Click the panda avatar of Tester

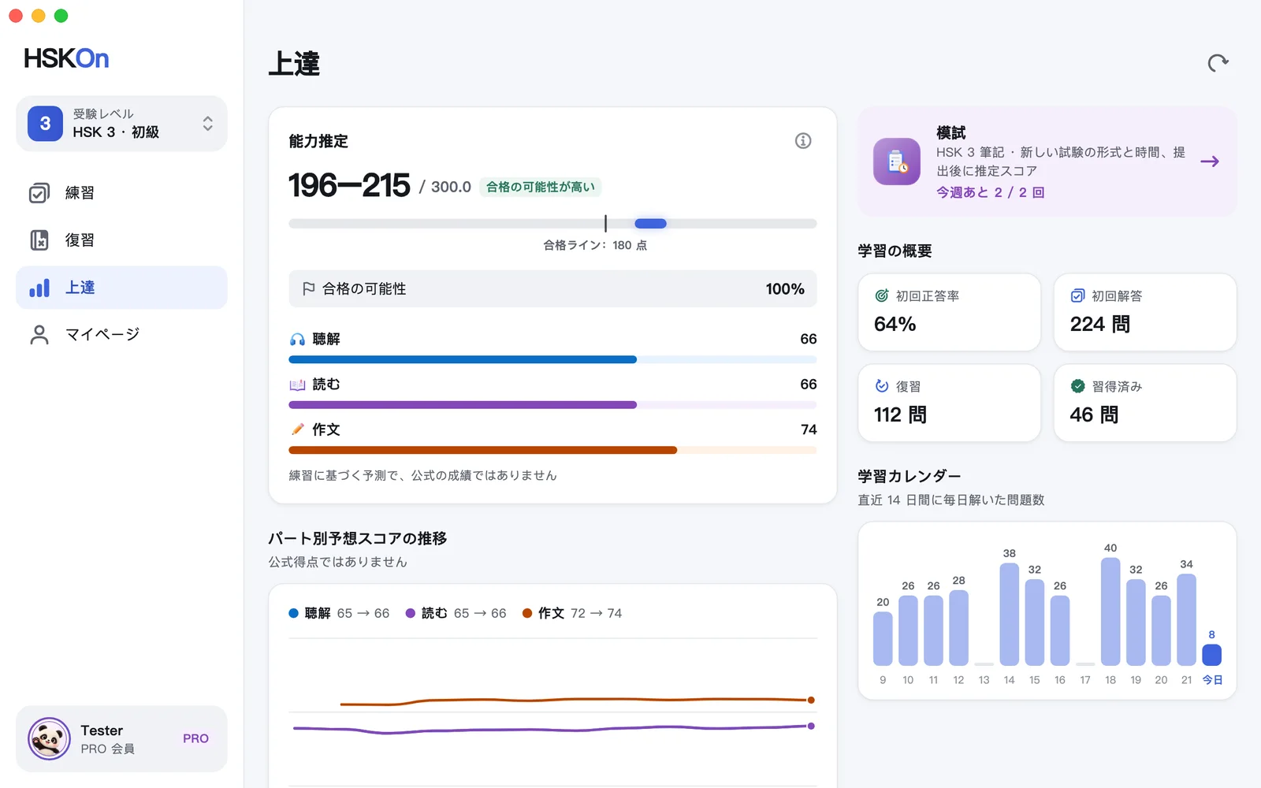(x=49, y=738)
